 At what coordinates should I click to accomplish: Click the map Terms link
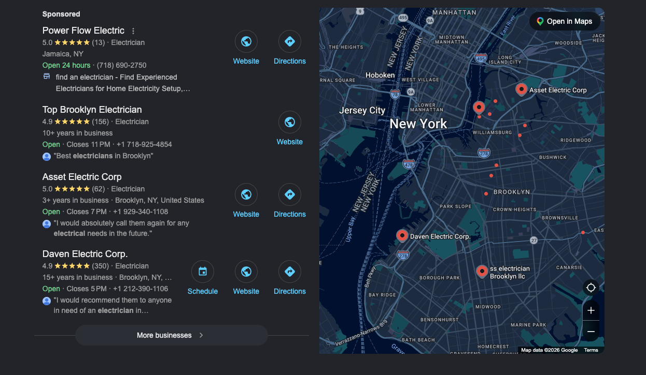click(591, 350)
